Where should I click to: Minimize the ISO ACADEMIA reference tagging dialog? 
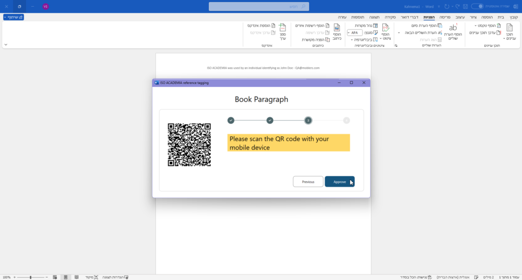339,82
